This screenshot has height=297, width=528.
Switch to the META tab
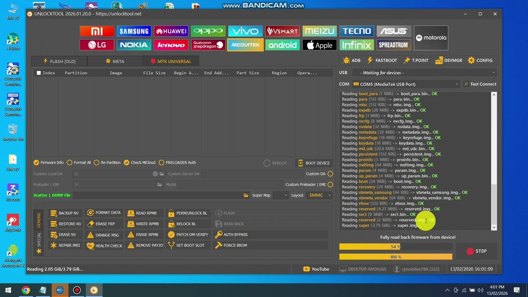click(x=115, y=61)
